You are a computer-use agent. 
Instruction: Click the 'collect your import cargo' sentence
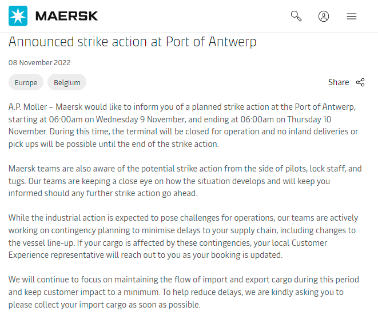pos(86,305)
